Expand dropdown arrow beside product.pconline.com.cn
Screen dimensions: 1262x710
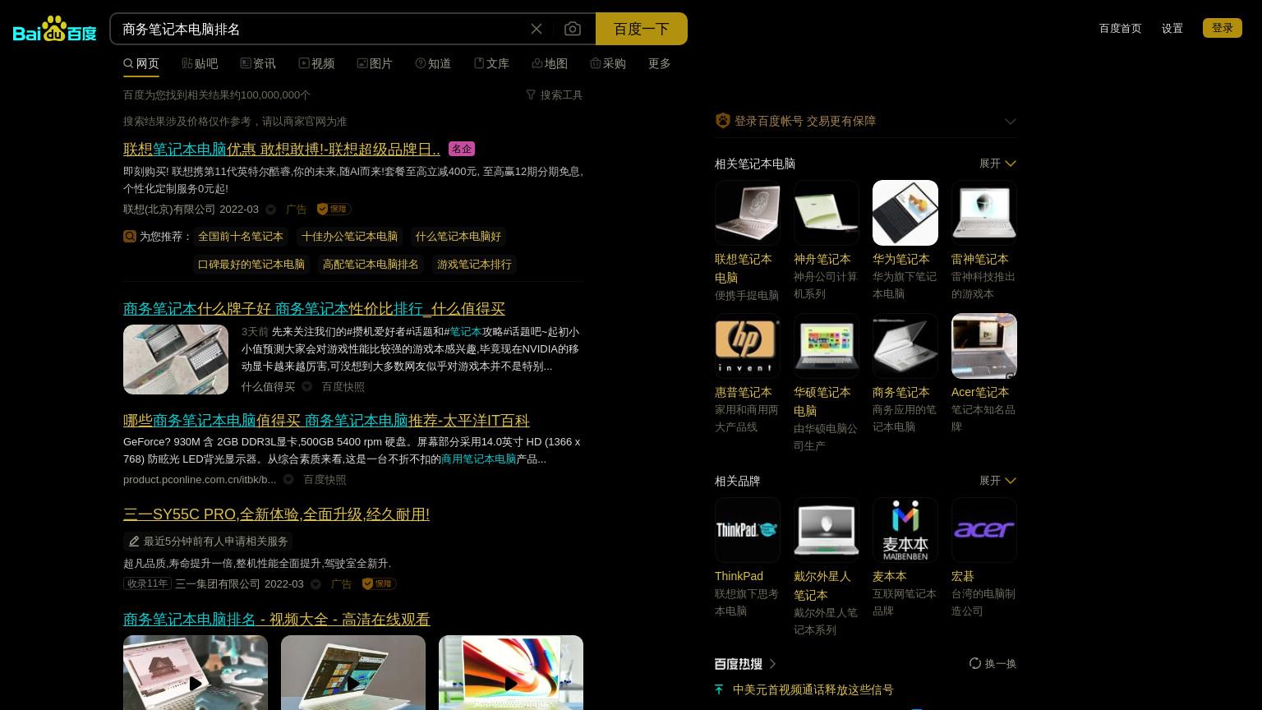pyautogui.click(x=288, y=480)
